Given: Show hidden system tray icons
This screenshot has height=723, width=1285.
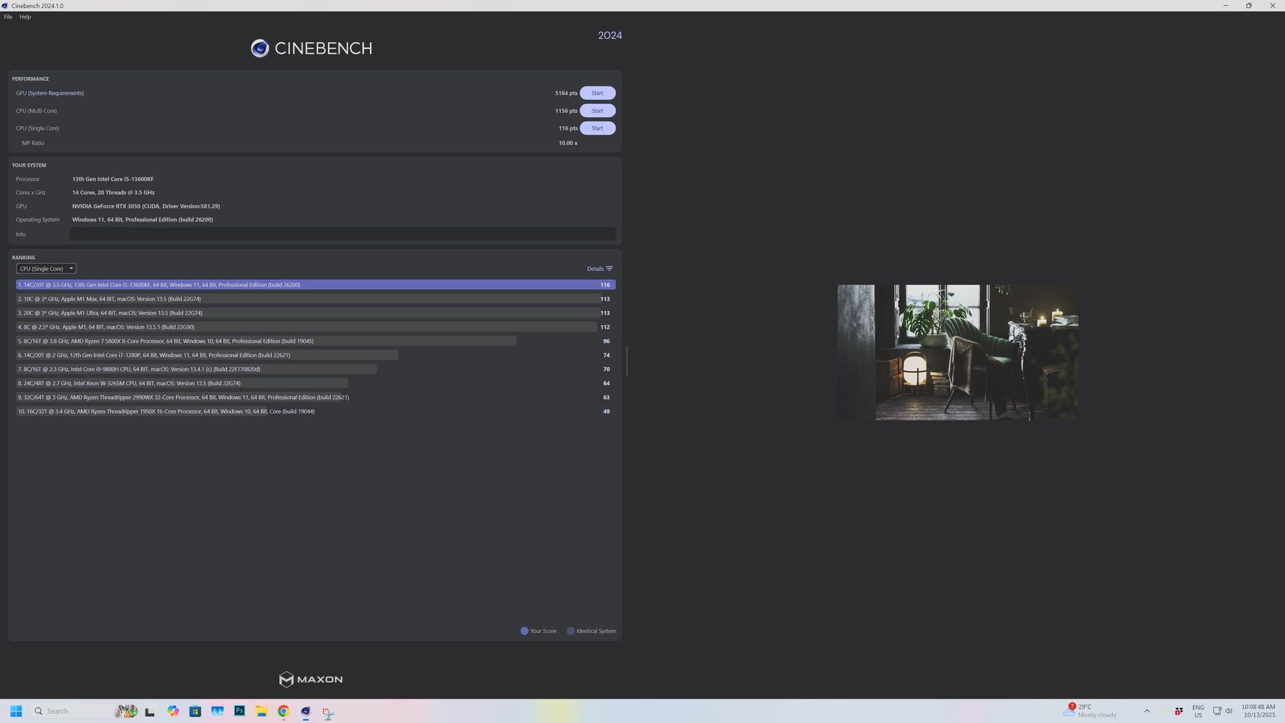Looking at the screenshot, I should pos(1146,711).
